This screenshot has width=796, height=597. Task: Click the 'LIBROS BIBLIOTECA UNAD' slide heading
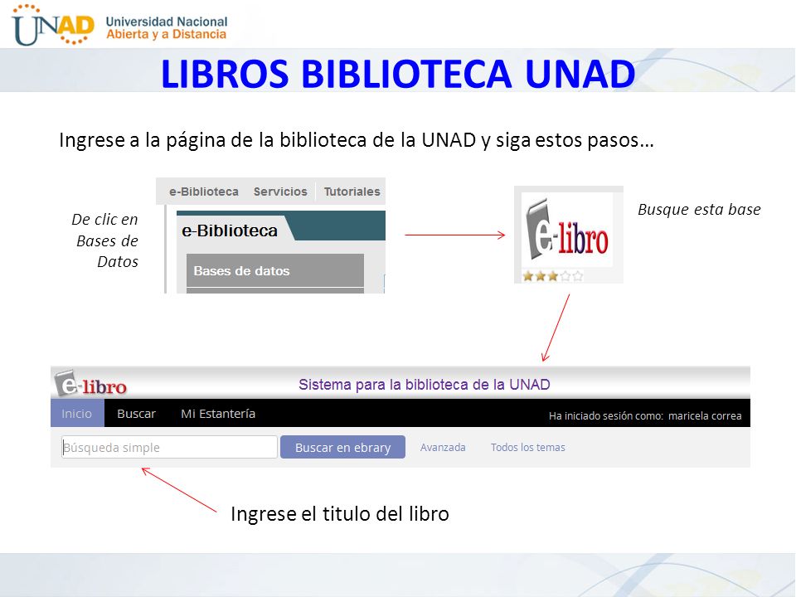pyautogui.click(x=398, y=74)
